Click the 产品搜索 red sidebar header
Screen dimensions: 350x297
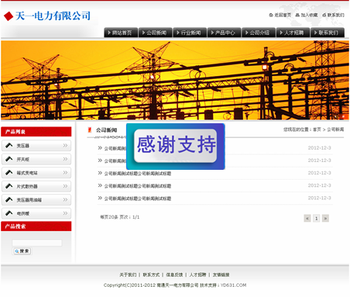[x=36, y=226]
